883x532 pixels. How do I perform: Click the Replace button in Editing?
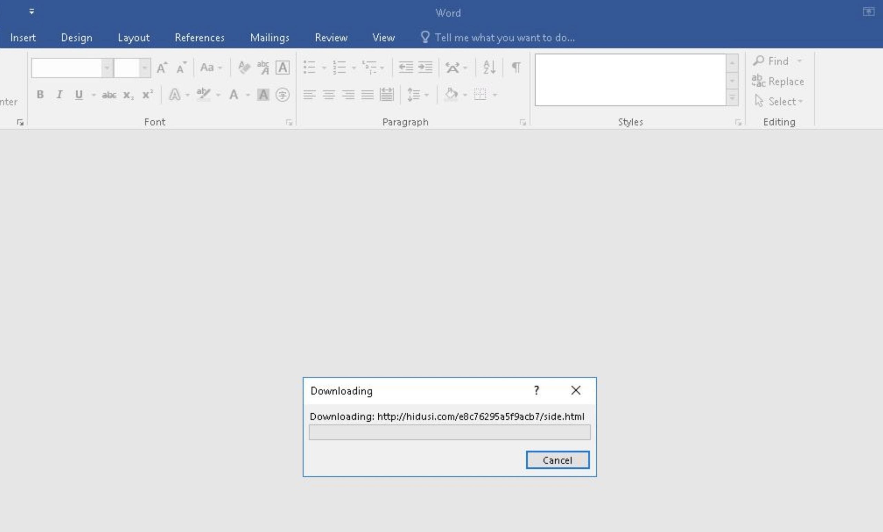point(778,82)
